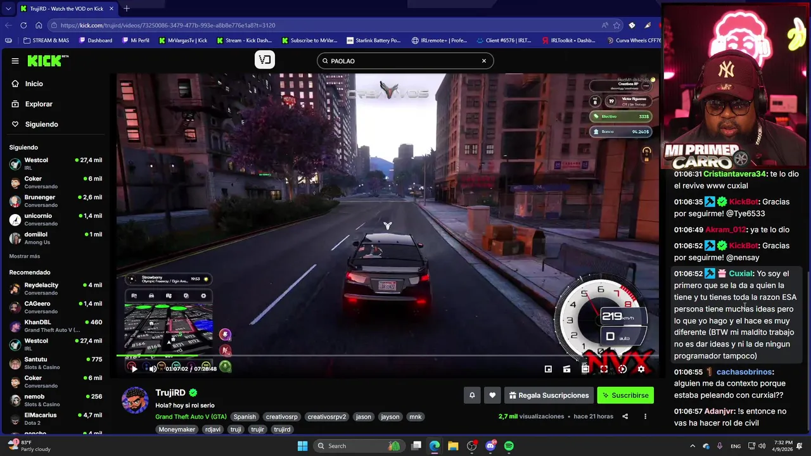Open Starlink Battery bookmark
Image resolution: width=811 pixels, height=456 pixels.
[x=373, y=41]
